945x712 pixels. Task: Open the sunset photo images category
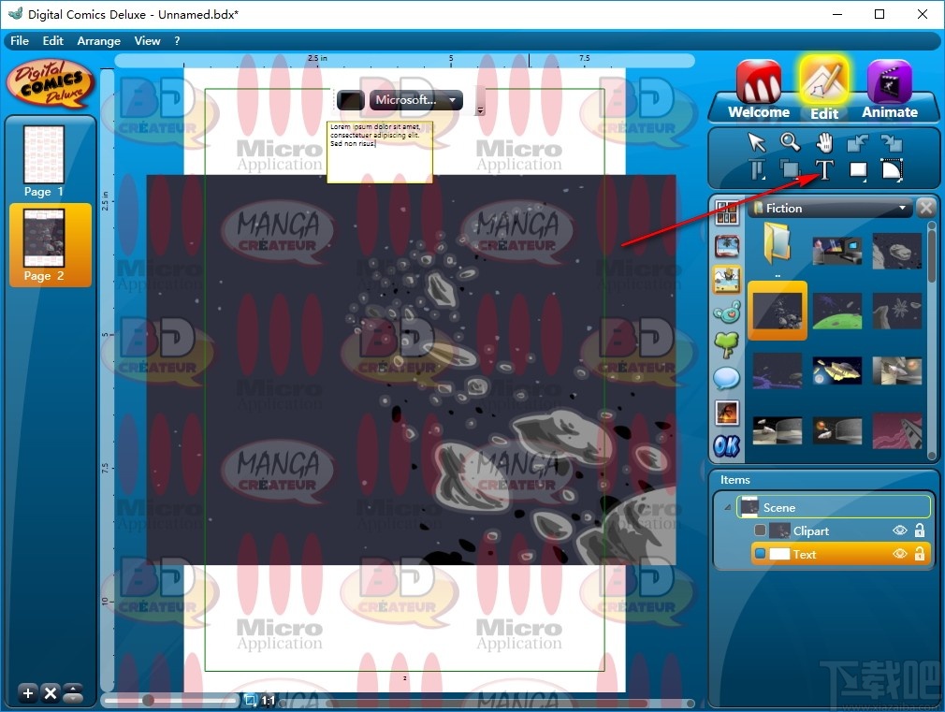(727, 413)
